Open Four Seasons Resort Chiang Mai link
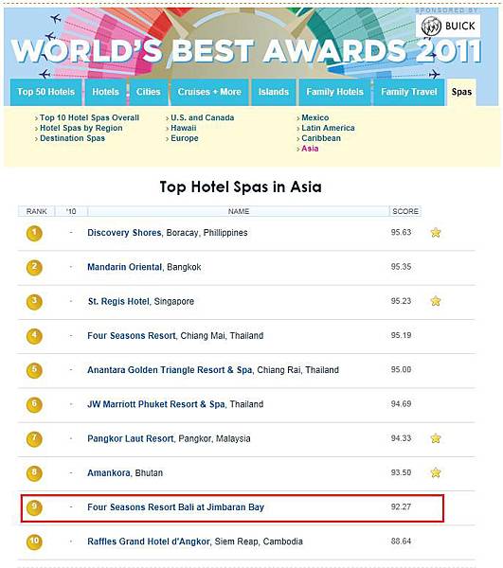Viewport: 503px width, 568px height. coord(132,336)
